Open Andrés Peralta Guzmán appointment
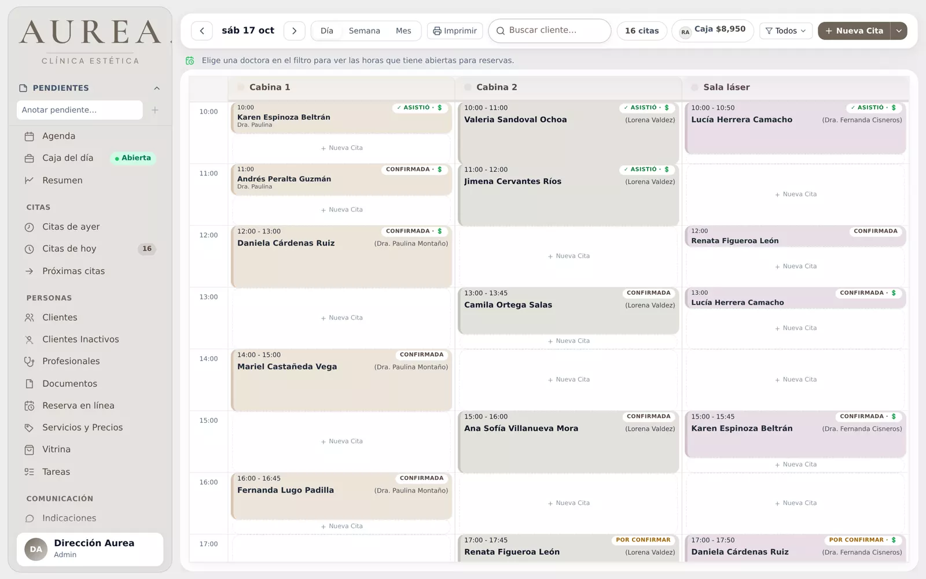 point(341,179)
